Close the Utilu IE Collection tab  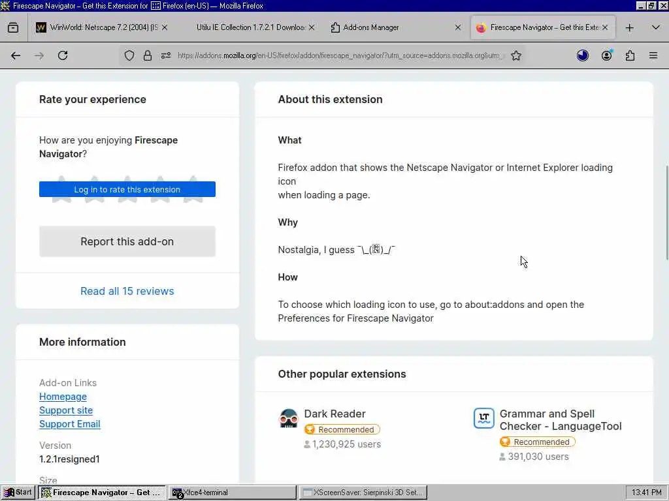tap(312, 27)
